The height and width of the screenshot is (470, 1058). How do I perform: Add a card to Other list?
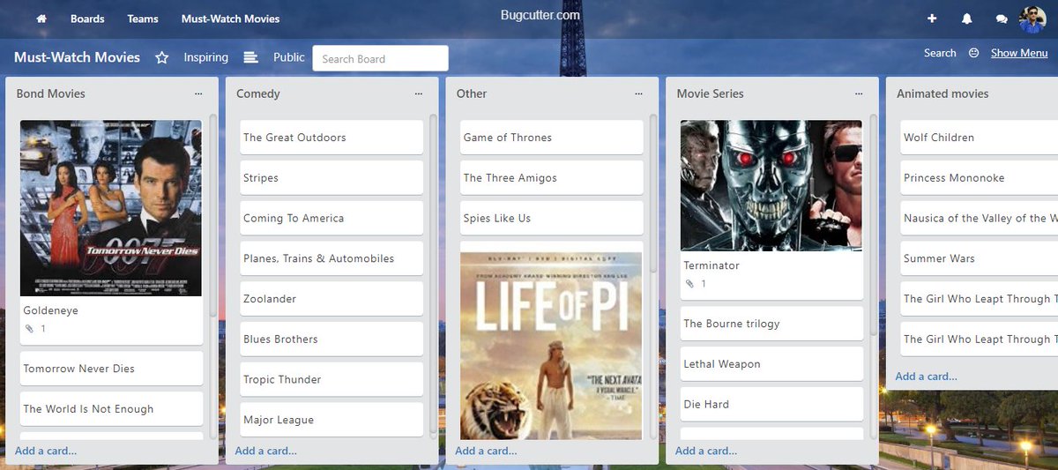(x=487, y=451)
